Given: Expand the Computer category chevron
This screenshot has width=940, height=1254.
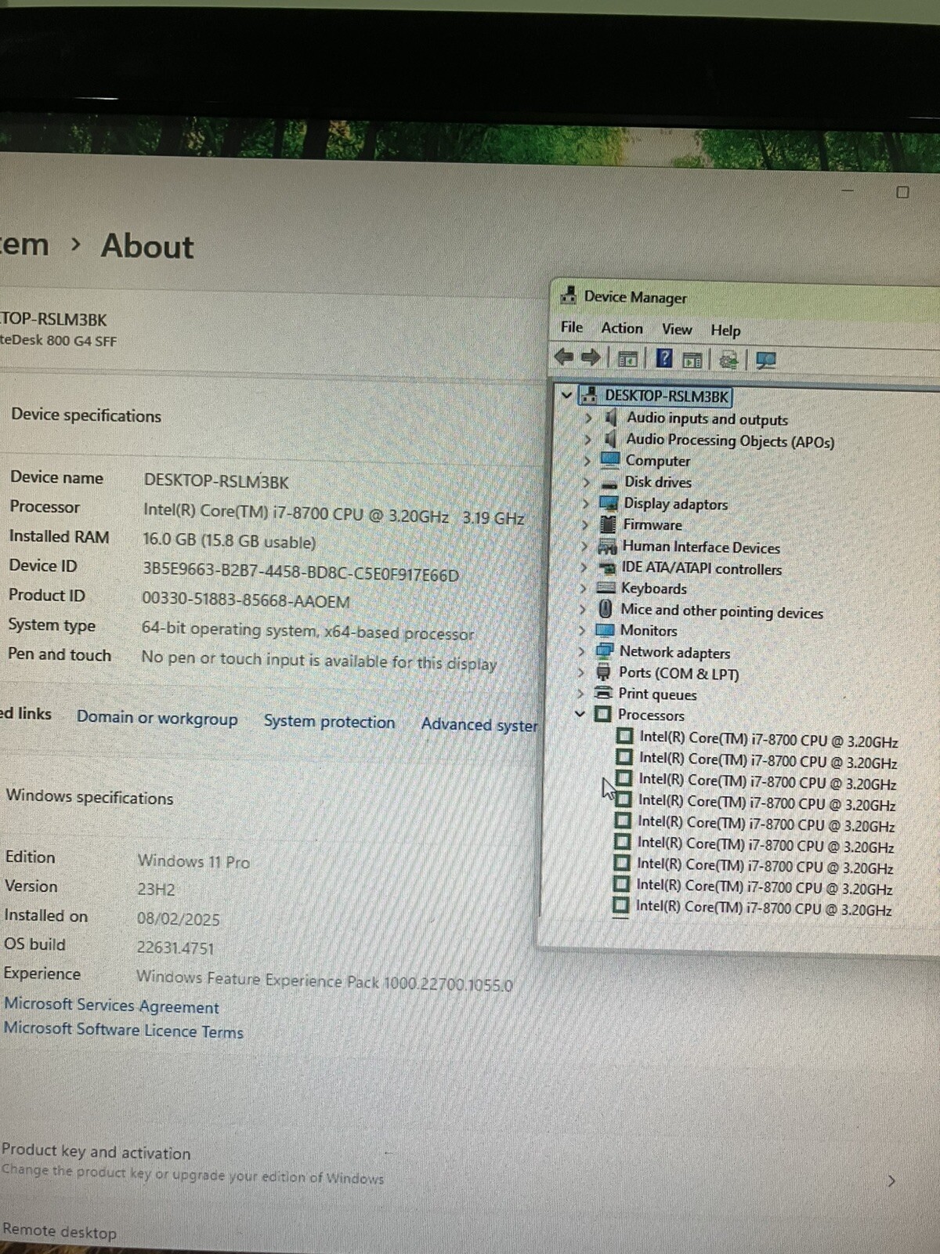Looking at the screenshot, I should [x=587, y=460].
